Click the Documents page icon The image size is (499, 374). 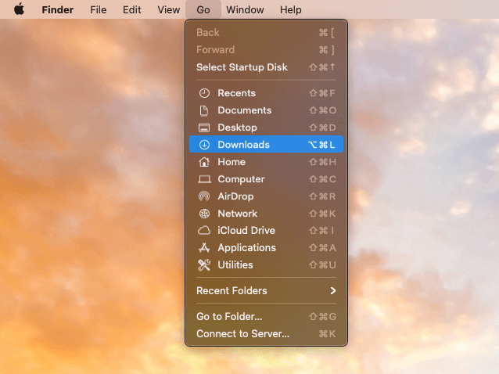[204, 110]
